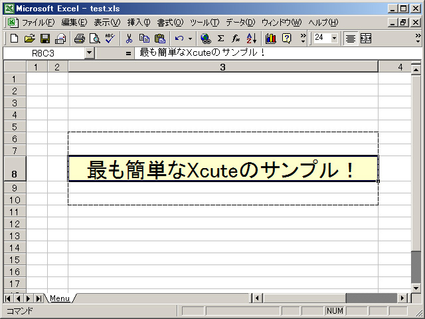Select column header 2
The image size is (425, 319).
click(58, 67)
